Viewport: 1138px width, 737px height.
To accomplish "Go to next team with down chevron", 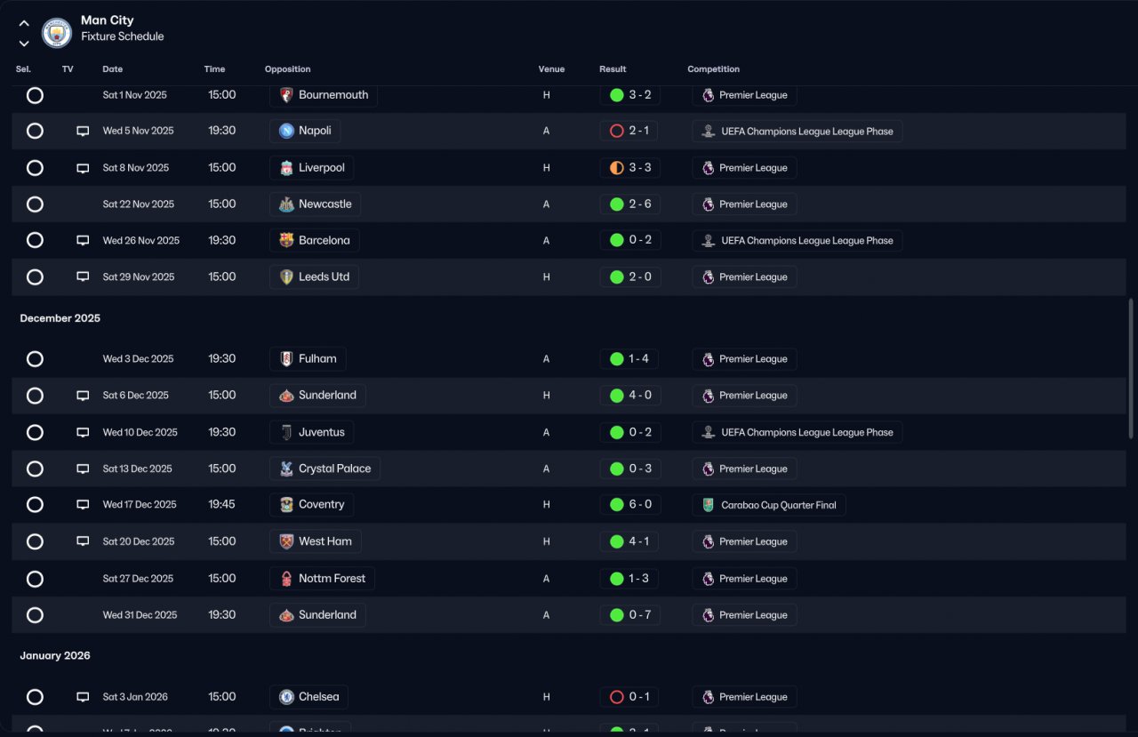I will [x=24, y=43].
